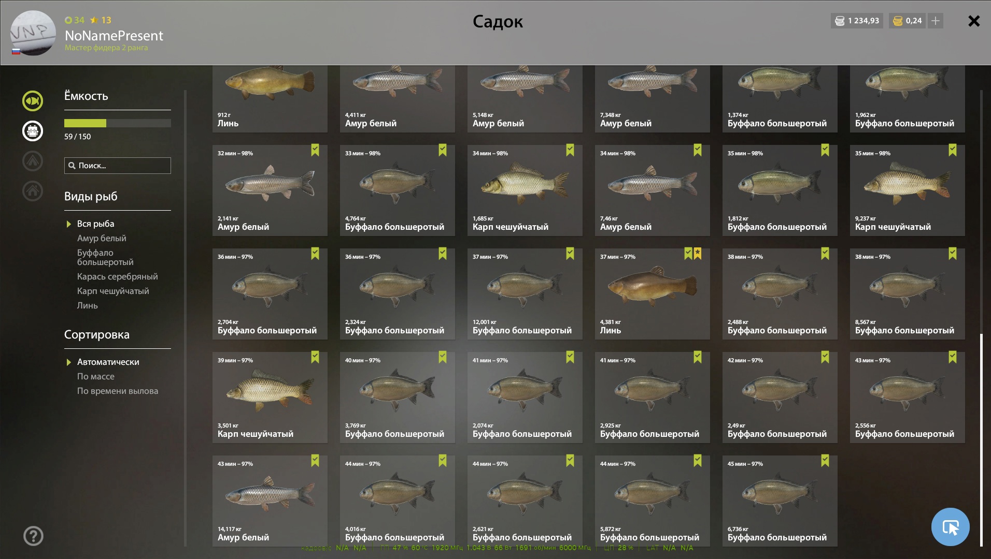Select the 12,001 кг Буффало большеротый card
991x559 pixels.
(x=525, y=294)
